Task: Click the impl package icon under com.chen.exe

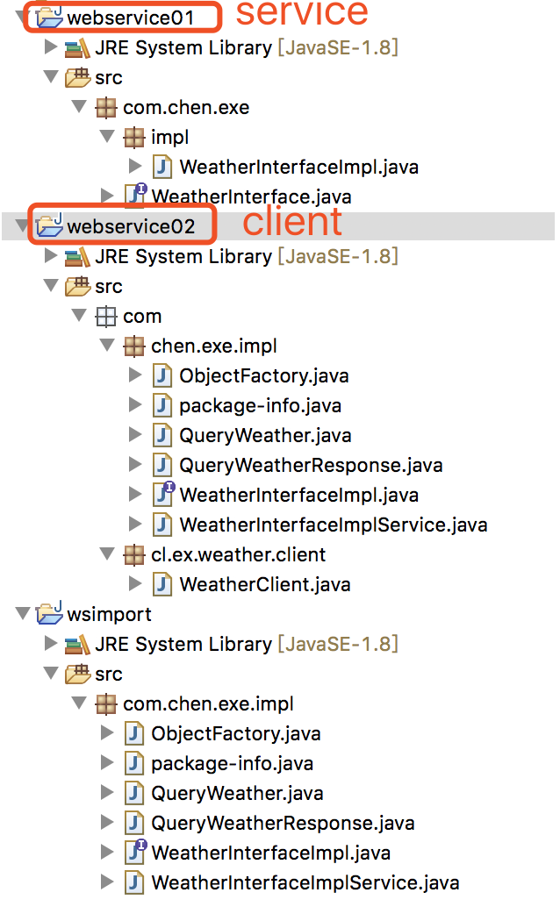Action: (133, 137)
